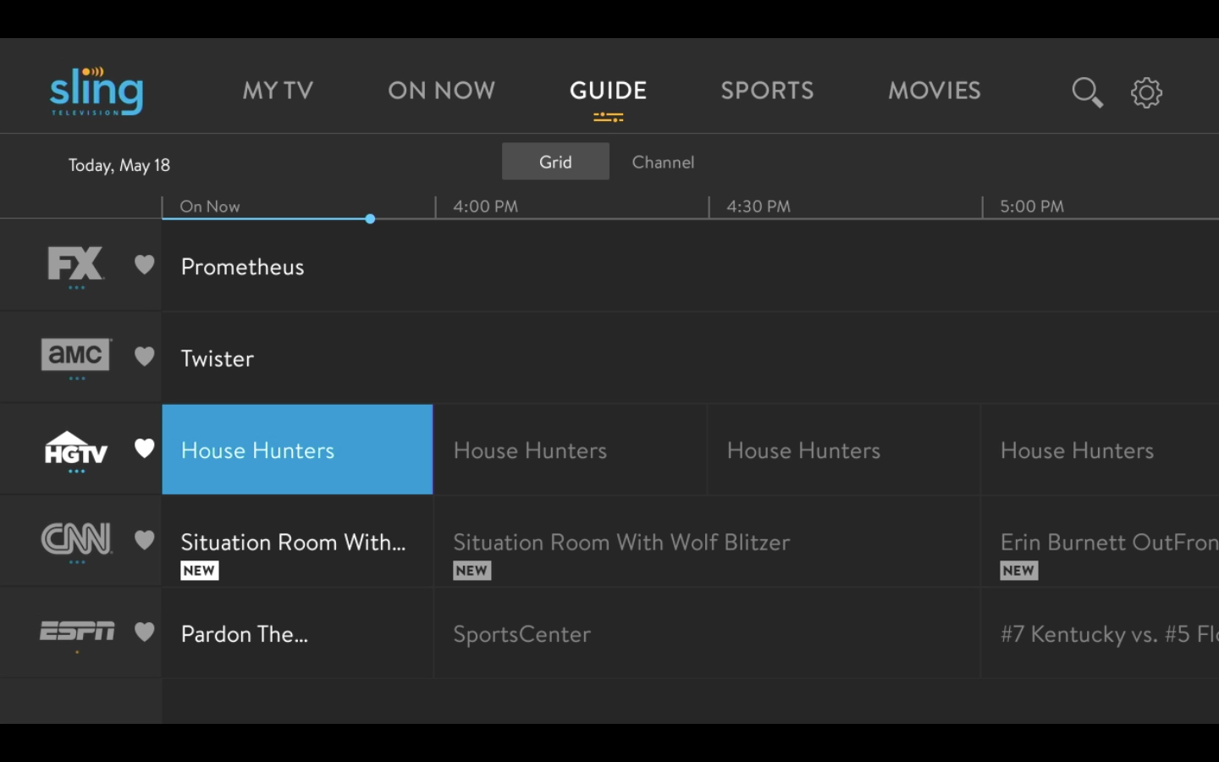Open the Movies section
1219x762 pixels.
coord(934,91)
